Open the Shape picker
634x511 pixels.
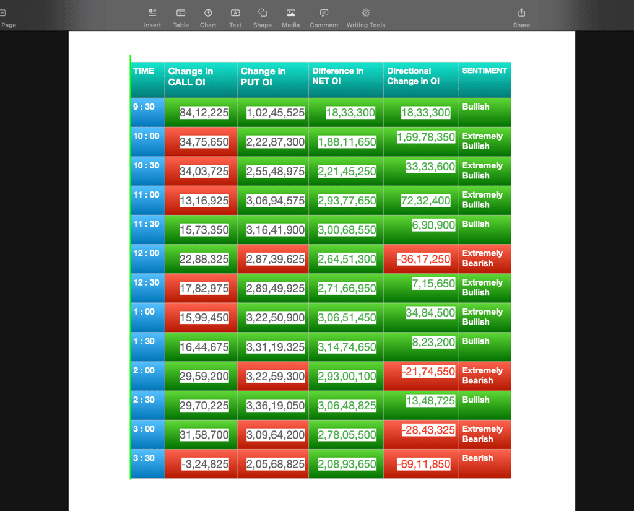(x=263, y=18)
